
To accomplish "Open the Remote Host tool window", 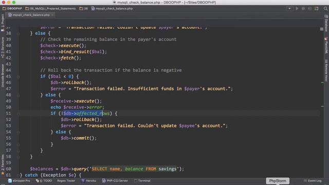I will pyautogui.click(x=326, y=71).
